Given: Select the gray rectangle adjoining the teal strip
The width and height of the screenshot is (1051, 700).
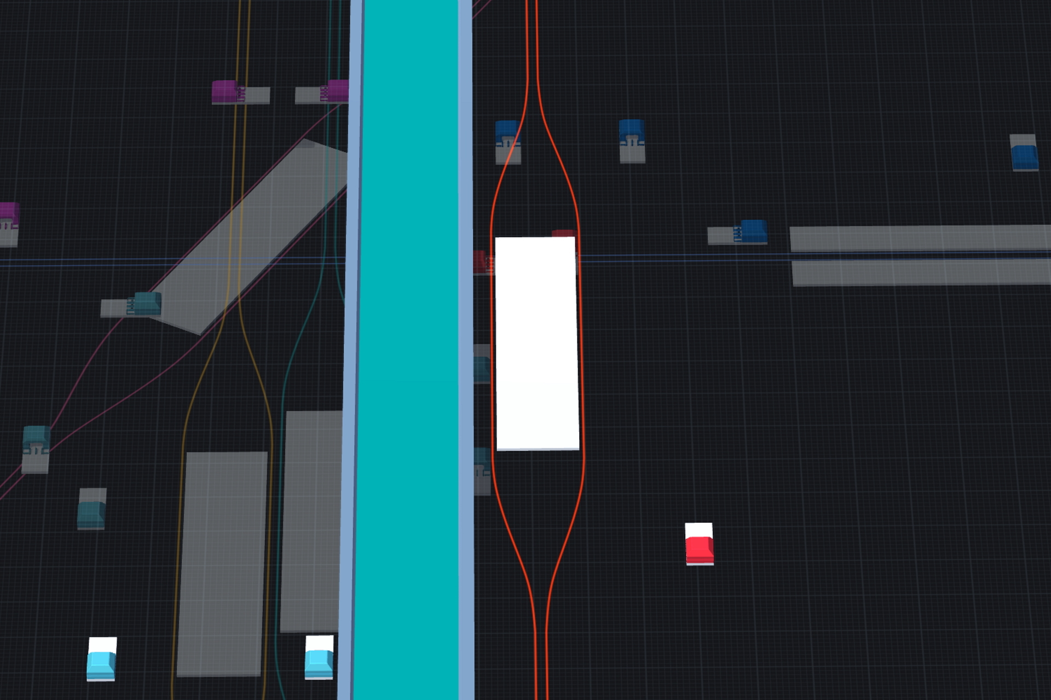Looking at the screenshot, I should 311,520.
